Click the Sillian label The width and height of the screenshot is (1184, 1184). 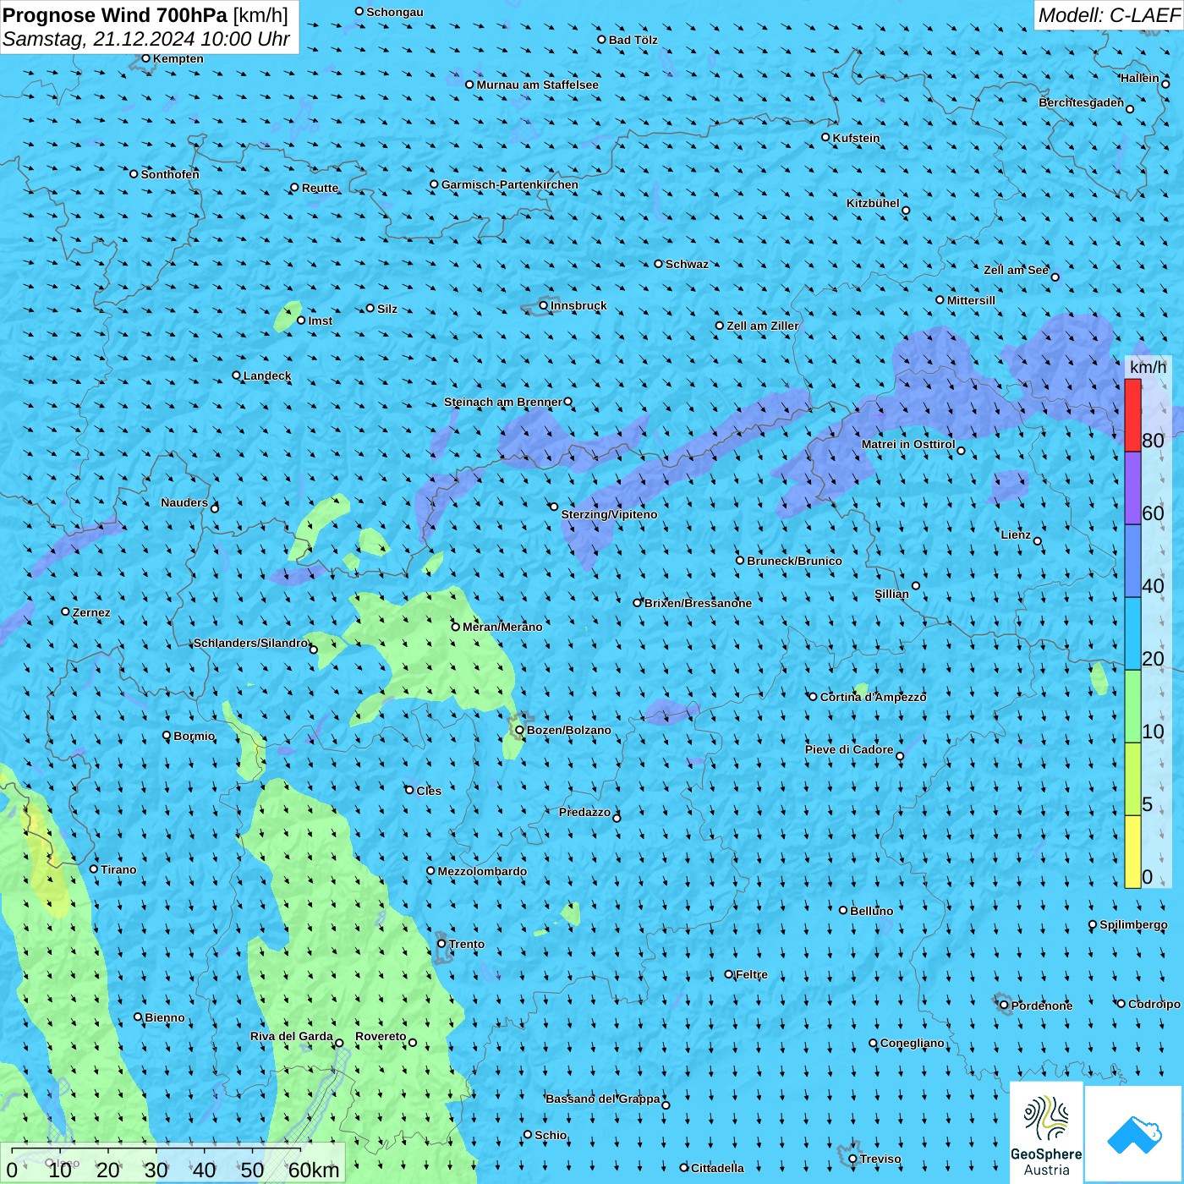[891, 594]
